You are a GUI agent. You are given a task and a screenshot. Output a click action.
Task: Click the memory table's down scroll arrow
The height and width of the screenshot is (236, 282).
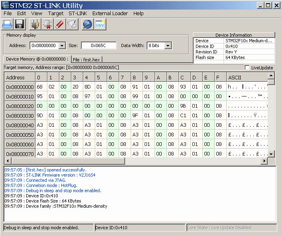click(x=271, y=154)
